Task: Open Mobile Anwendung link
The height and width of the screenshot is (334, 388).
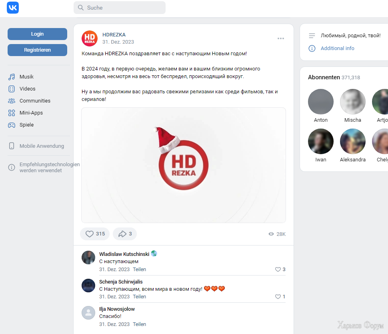Action: 42,146
